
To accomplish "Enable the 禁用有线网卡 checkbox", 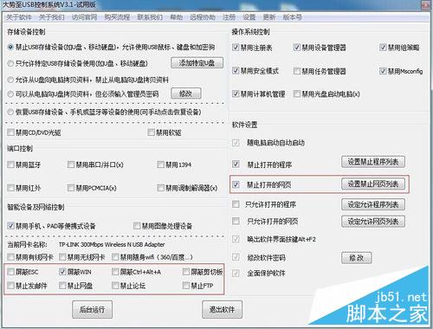I will (10, 257).
